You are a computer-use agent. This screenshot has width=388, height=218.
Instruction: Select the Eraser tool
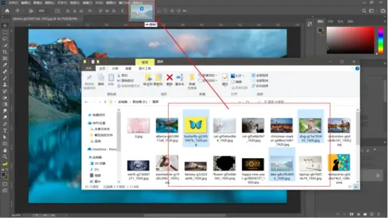point(5,98)
